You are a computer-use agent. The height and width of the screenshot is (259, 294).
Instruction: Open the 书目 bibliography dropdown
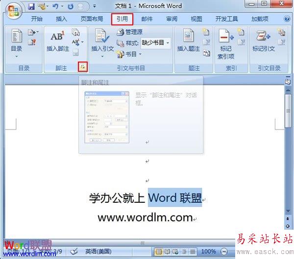pos(129,54)
